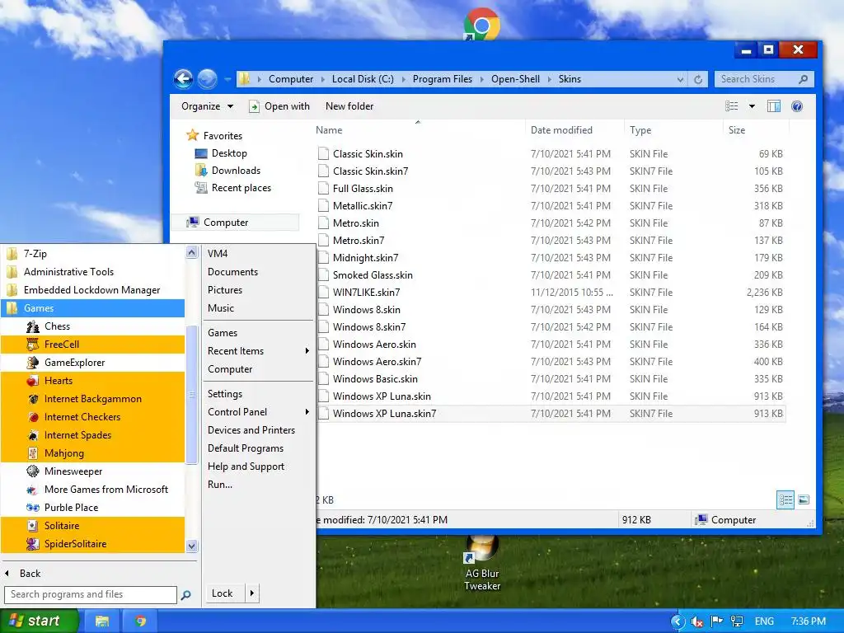The width and height of the screenshot is (844, 633).
Task: Open the 7-Zip program folder
Action: click(92, 254)
